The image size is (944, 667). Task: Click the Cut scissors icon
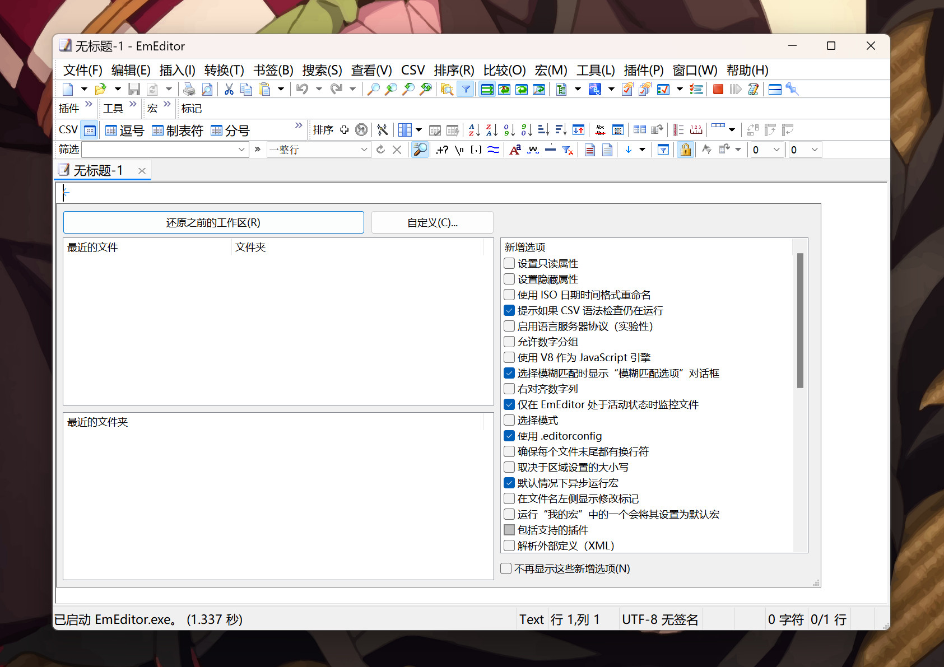(x=229, y=90)
